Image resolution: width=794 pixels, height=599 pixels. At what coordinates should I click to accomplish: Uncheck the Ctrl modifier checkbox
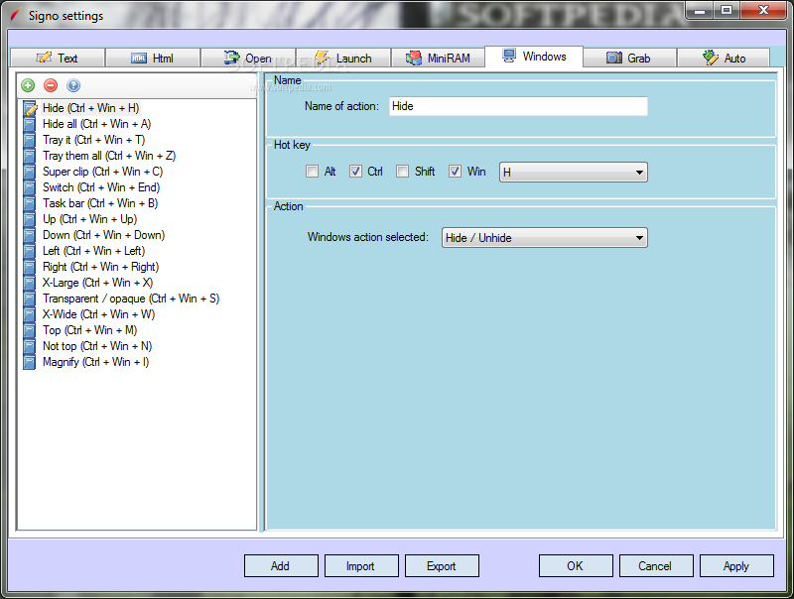tap(355, 172)
